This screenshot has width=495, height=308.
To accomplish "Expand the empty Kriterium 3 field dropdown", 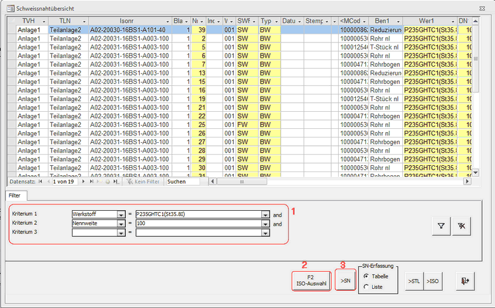I will tap(120, 233).
